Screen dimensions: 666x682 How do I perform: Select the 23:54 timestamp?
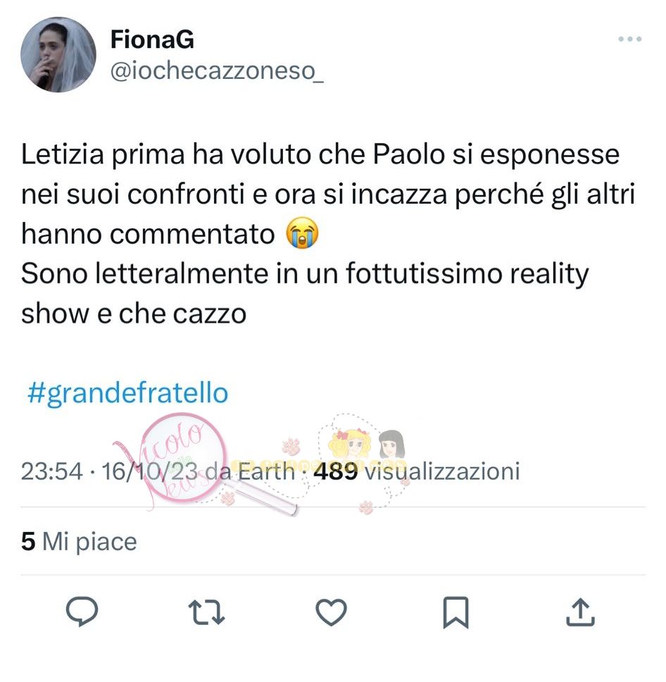tap(51, 471)
